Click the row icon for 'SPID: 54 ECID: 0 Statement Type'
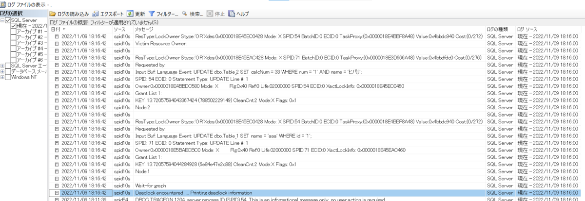The image size is (585, 201). pyautogui.click(x=57, y=79)
